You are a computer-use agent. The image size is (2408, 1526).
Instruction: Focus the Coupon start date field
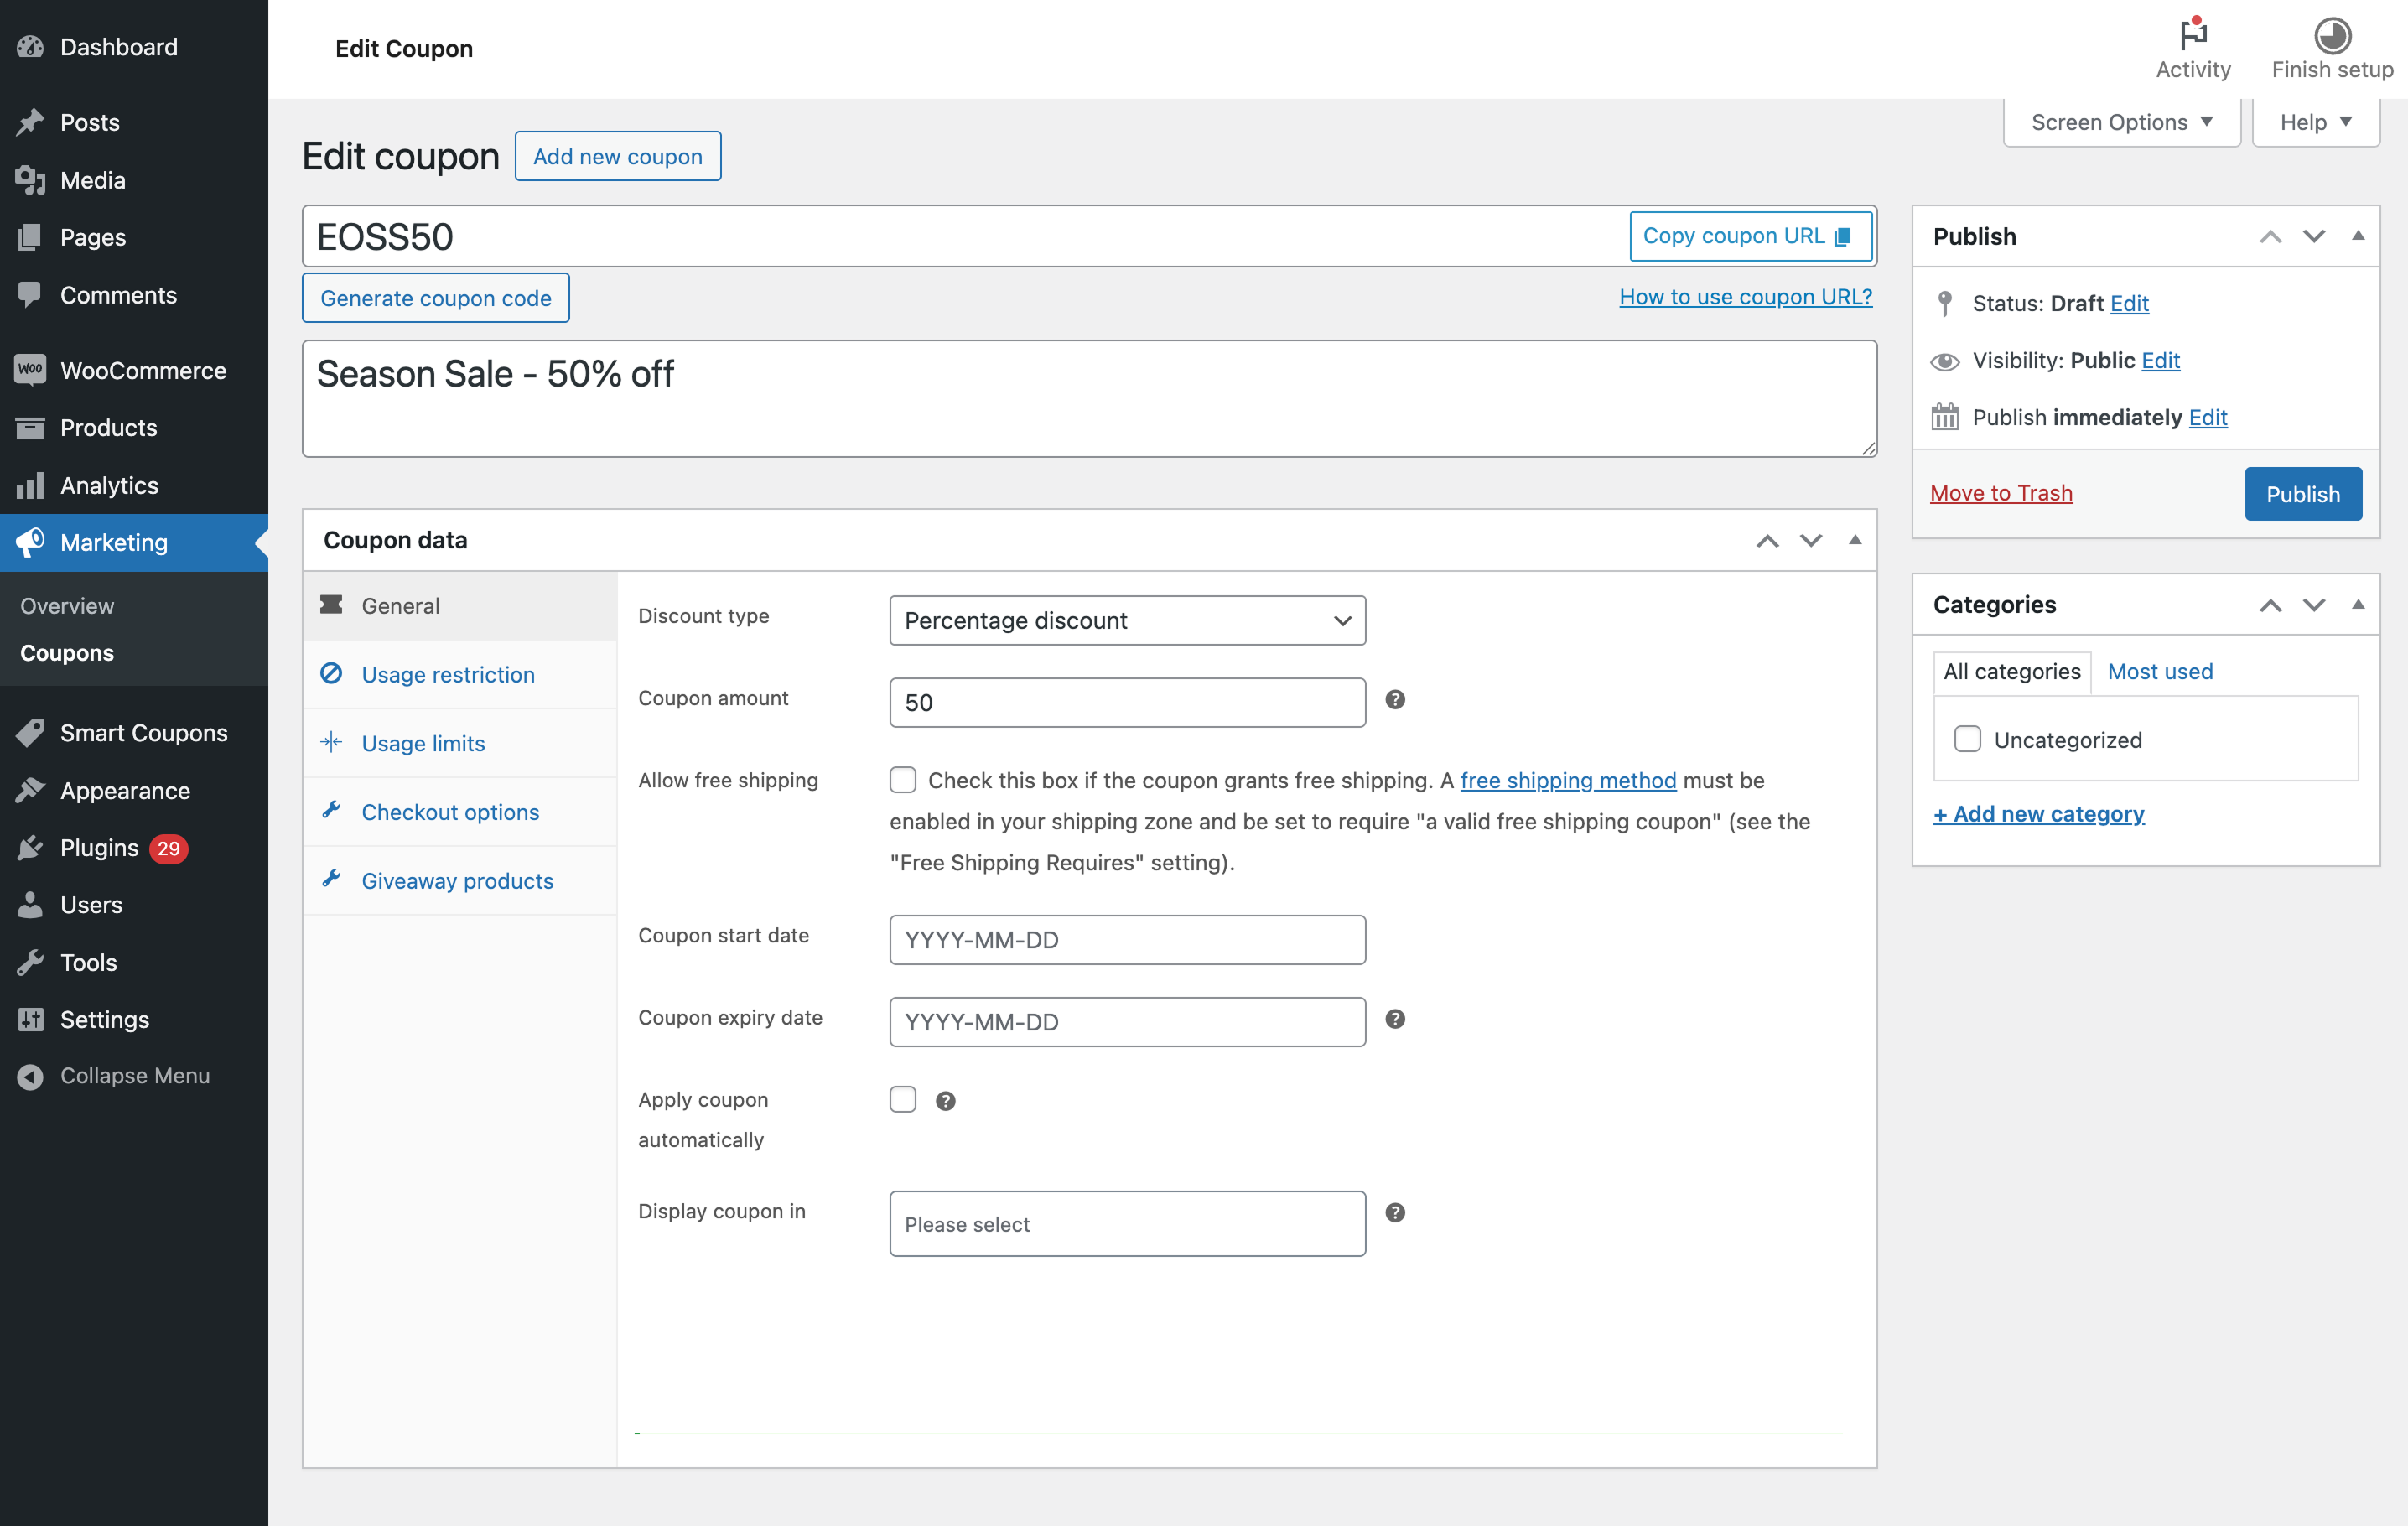pyautogui.click(x=1127, y=940)
